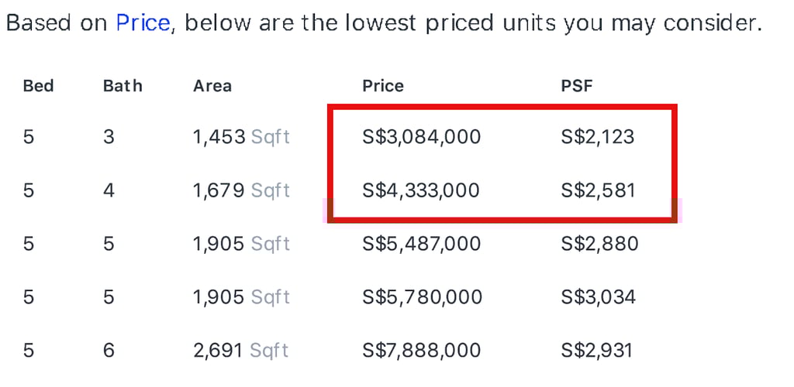Select the S$5,487,000 price cell
Image resolution: width=794 pixels, height=387 pixels.
(x=421, y=245)
